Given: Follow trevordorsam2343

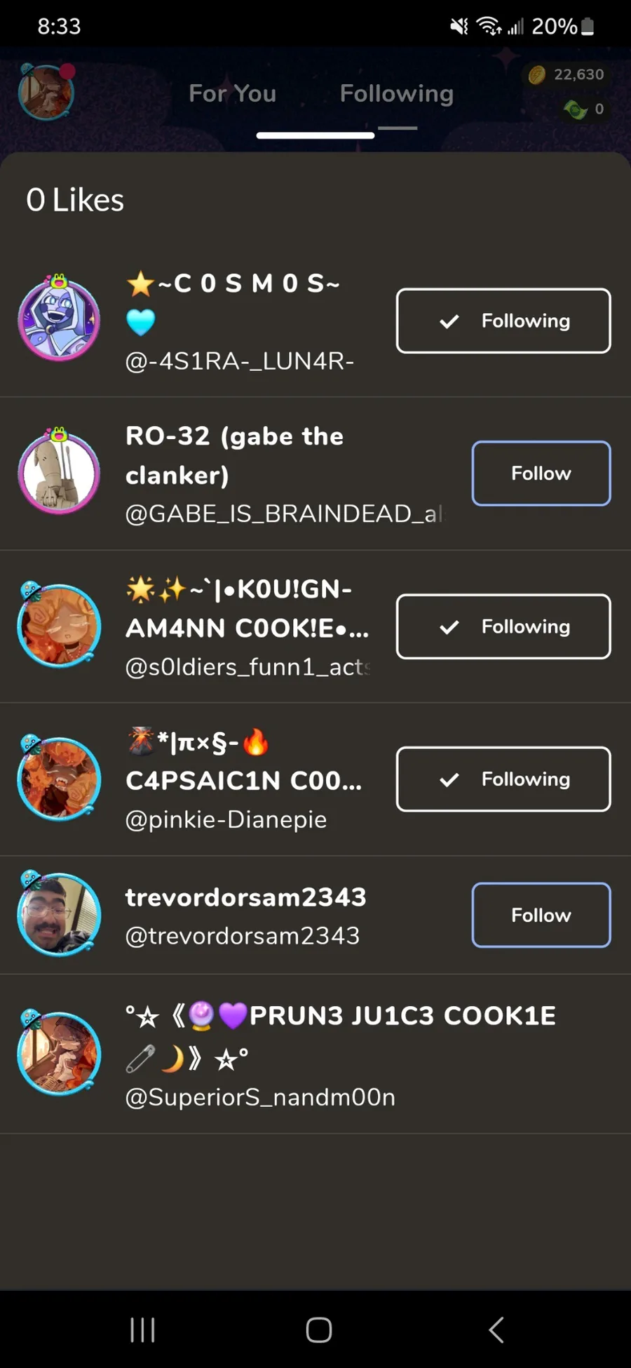Looking at the screenshot, I should 541,915.
